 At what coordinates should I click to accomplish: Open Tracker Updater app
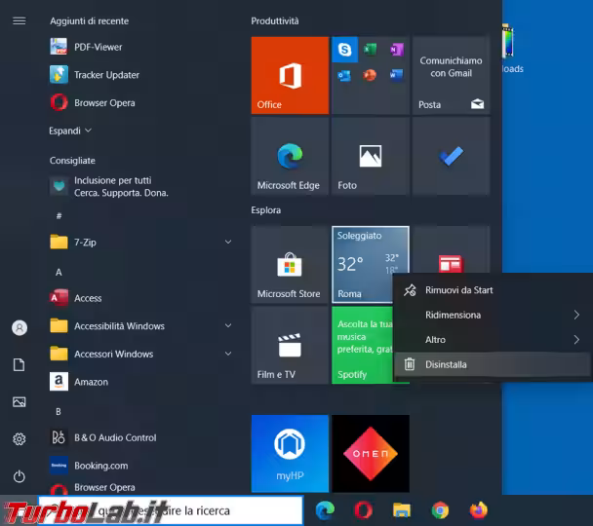pyautogui.click(x=95, y=75)
